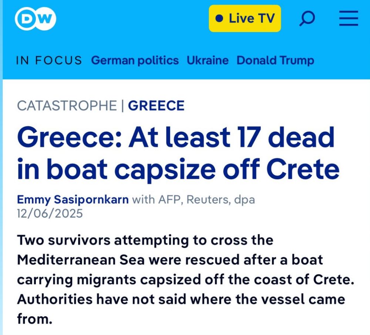Click the Live TV indicator dot
Screen dimensions: 370x335
(219, 17)
